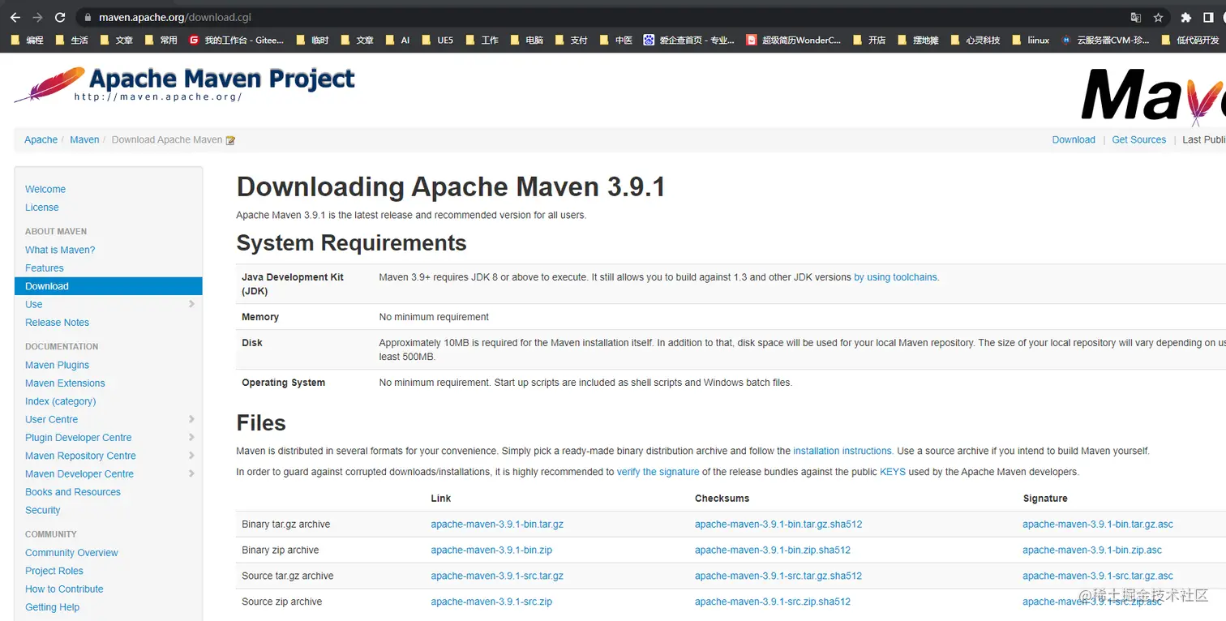Viewport: 1226px width, 621px height.
Task: Open the translate page icon in address bar
Action: [1136, 17]
